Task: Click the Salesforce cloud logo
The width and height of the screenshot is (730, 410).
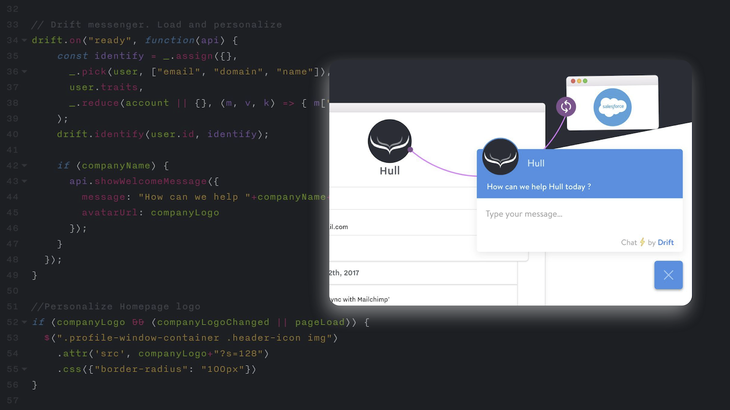Action: 612,107
